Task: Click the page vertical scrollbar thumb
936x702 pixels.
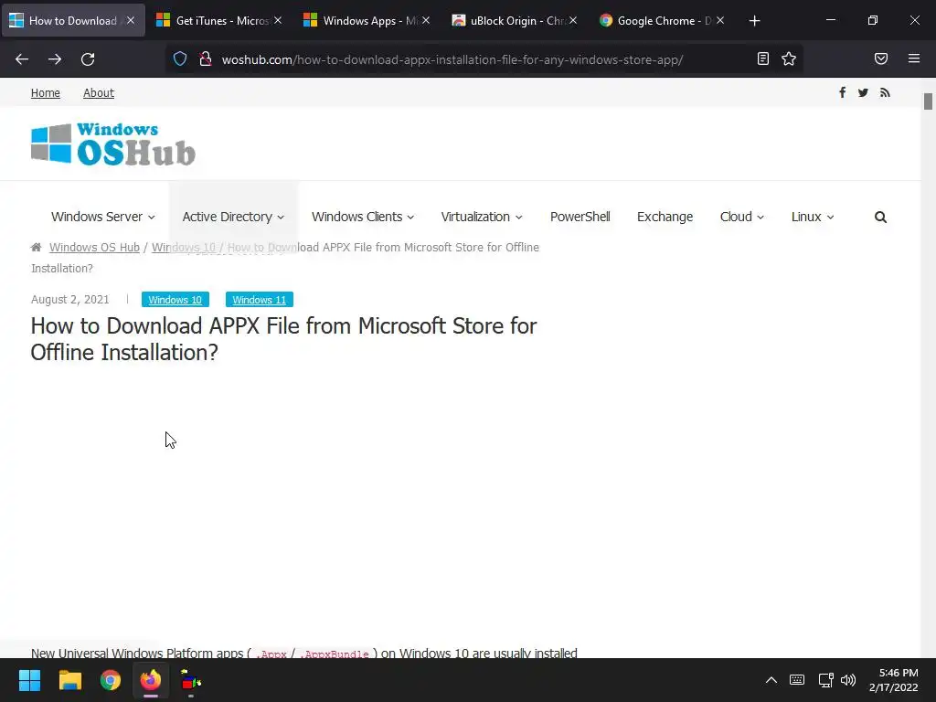Action: pos(928,101)
